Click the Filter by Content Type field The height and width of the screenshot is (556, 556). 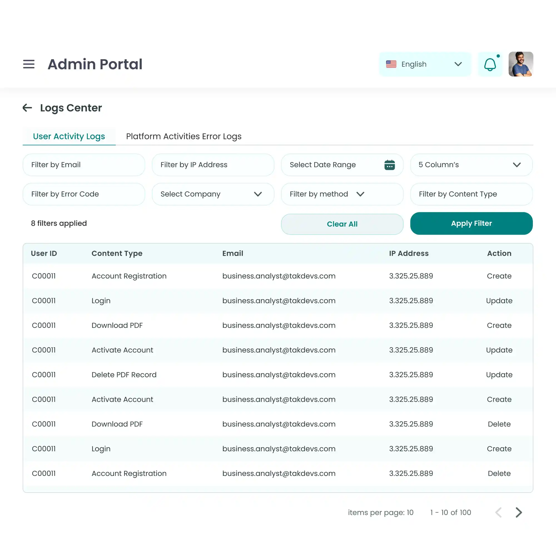coord(471,194)
